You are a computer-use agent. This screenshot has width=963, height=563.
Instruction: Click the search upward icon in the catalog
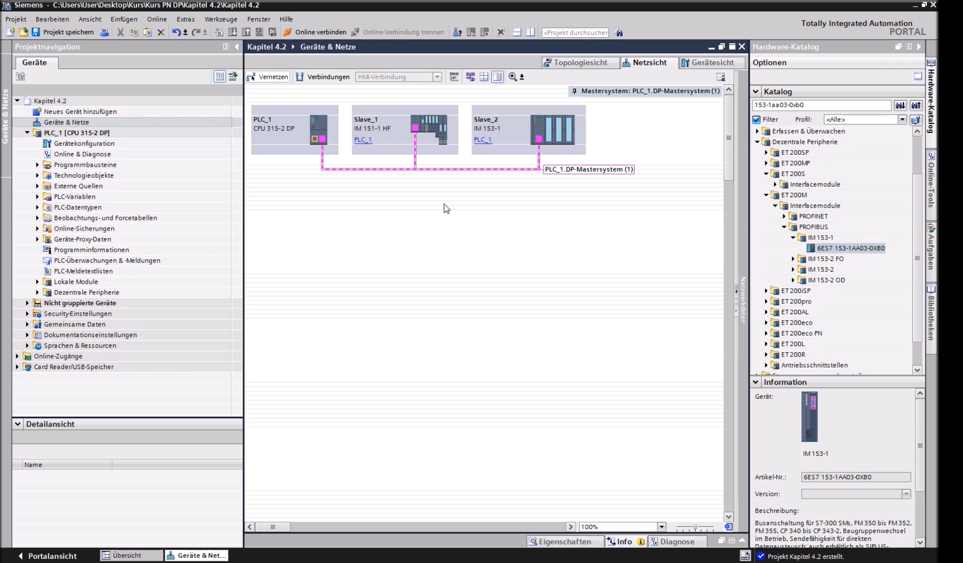tap(916, 105)
